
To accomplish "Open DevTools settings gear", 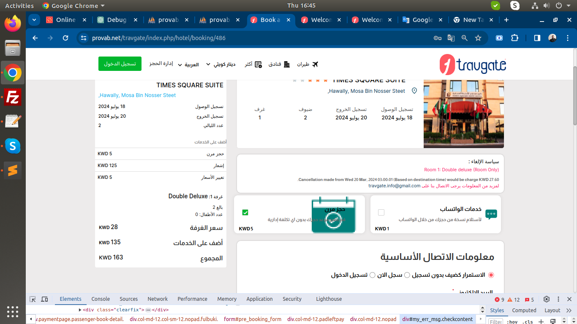I will pos(547,299).
